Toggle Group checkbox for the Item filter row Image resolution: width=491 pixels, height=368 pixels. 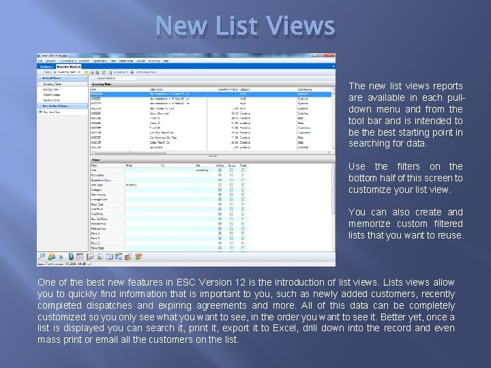coord(231,170)
